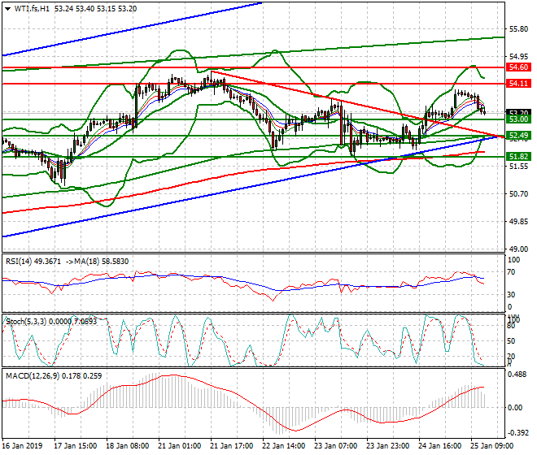Click the green 51.82 price level label

pyautogui.click(x=518, y=157)
